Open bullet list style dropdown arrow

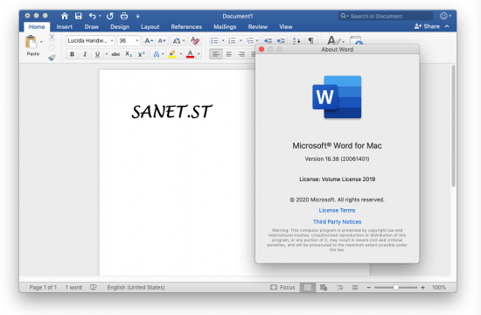click(x=223, y=40)
